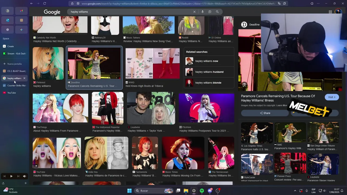
Task: Open Deadline Paramore Cancels tour thumbnail
Action: (x=94, y=63)
